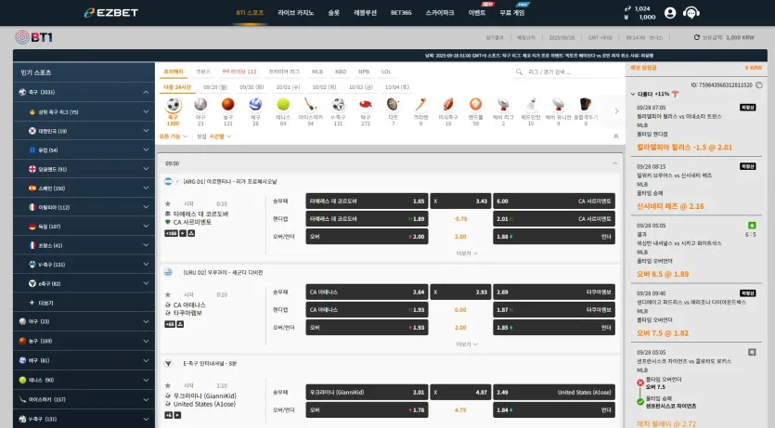
Task: Favorite the Ukraine (GianniKid) match star
Action: (168, 385)
